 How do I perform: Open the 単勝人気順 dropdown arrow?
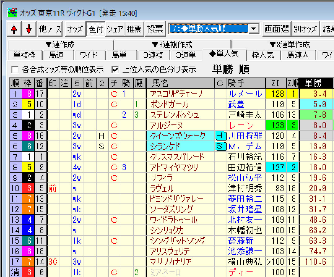254,29
